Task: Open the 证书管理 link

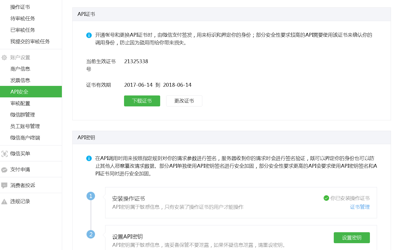Action: pyautogui.click(x=360, y=207)
